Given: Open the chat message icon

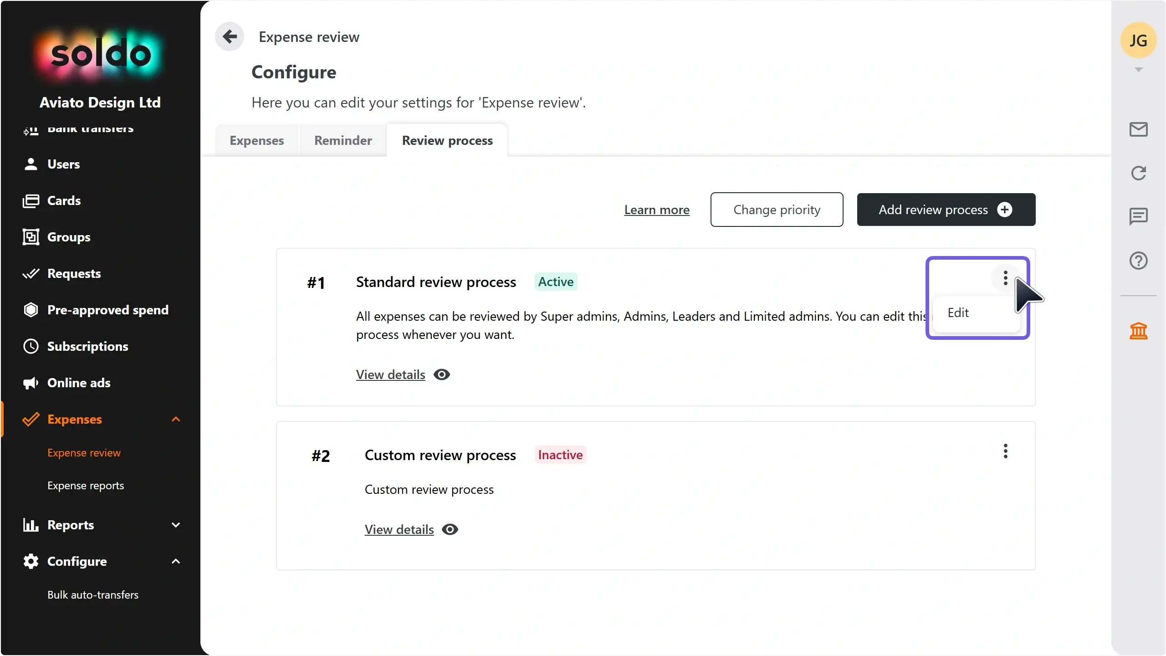Looking at the screenshot, I should point(1138,216).
